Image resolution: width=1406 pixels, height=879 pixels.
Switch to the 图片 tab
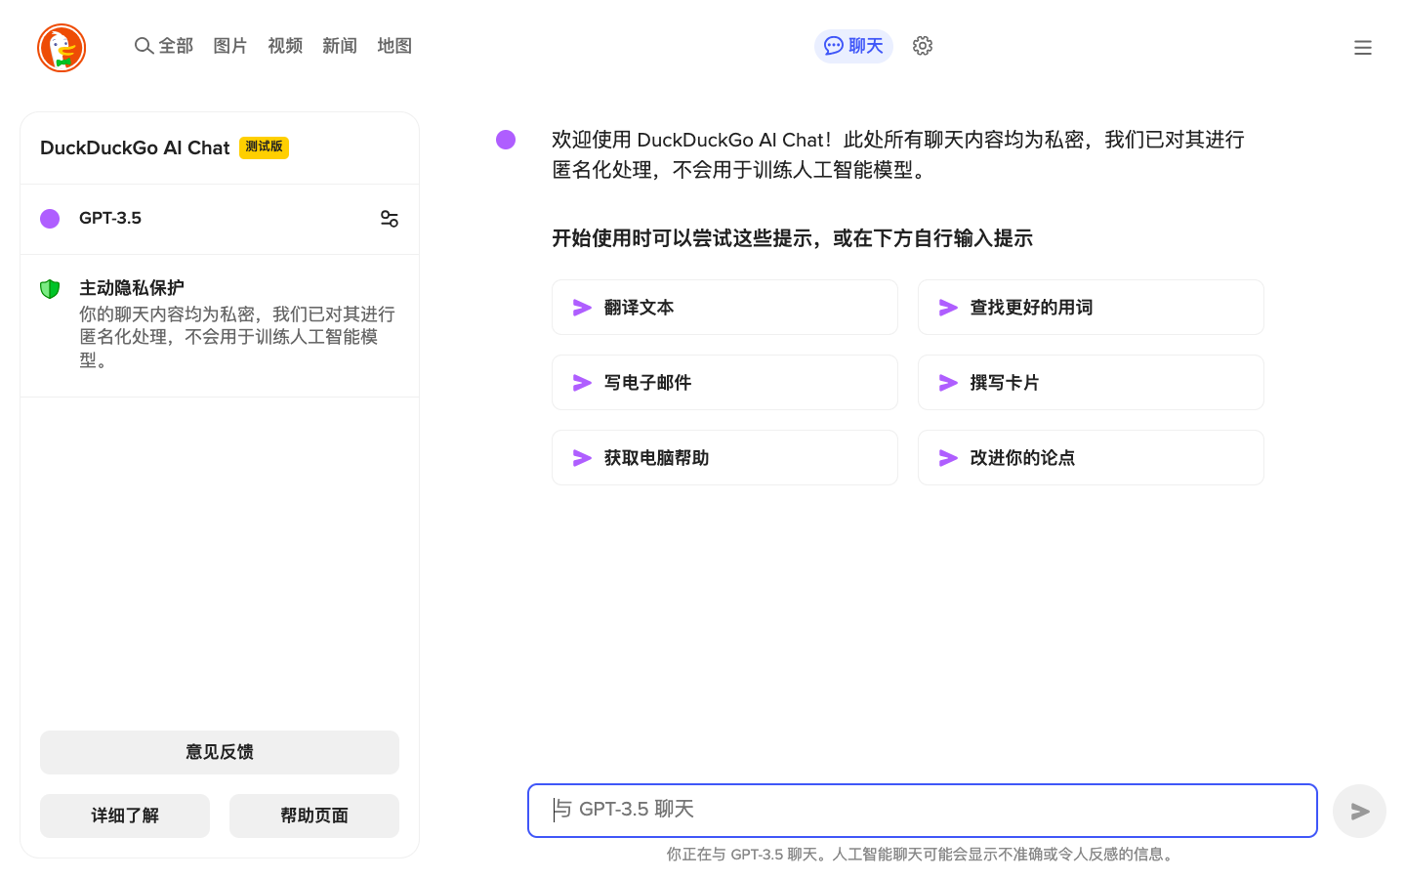click(229, 46)
